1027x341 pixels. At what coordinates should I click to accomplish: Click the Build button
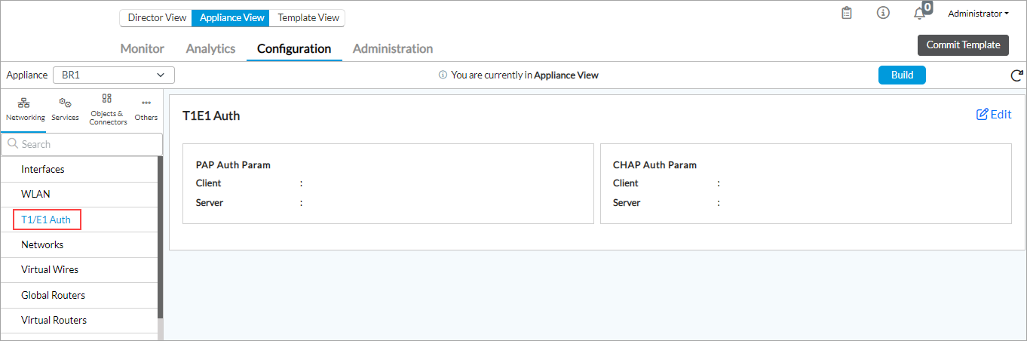point(902,75)
